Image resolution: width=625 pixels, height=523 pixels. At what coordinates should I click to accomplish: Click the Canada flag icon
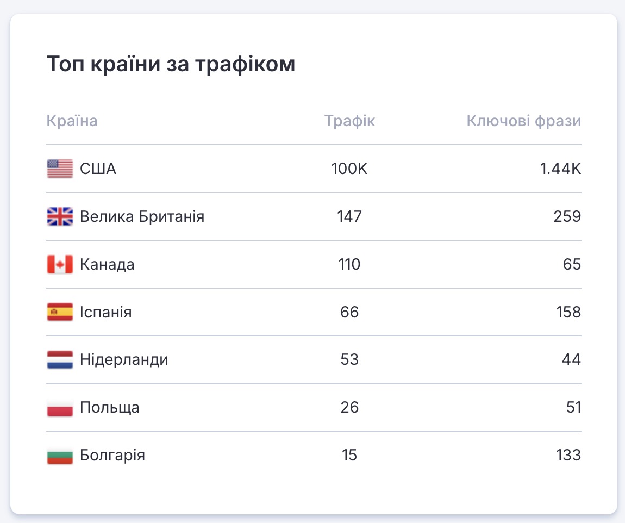point(60,265)
